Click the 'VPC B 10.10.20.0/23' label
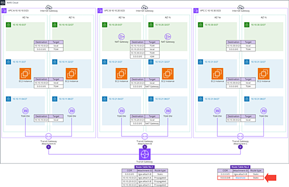Image resolution: width=289 pixels, height=187 pixels. click(114, 11)
